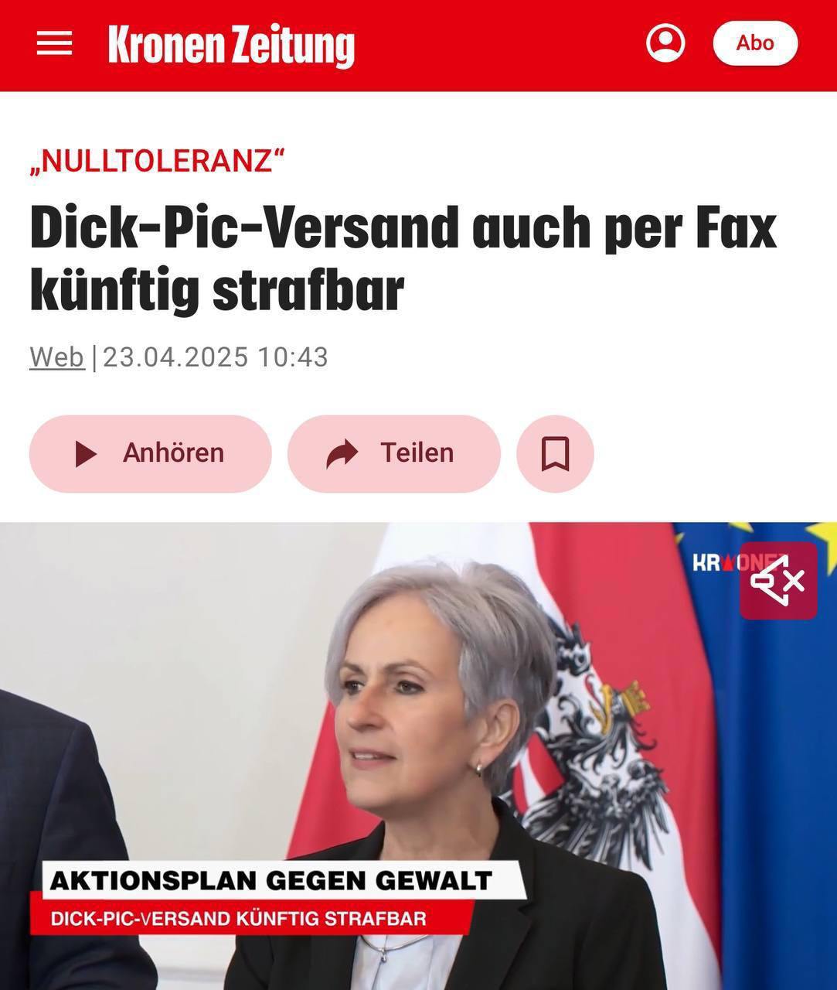Click the article video thumbnail

pos(418,756)
